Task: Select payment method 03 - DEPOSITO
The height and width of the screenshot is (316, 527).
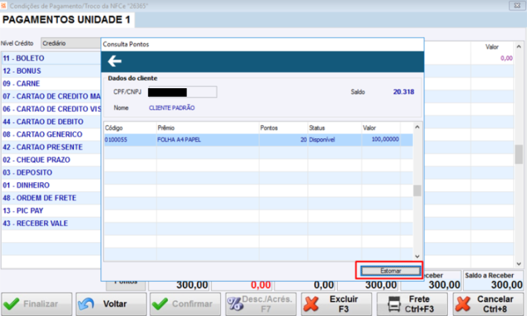Action: [x=51, y=172]
